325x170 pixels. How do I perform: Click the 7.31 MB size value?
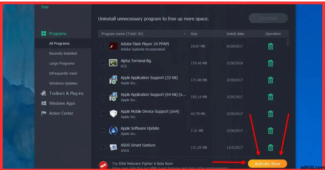coord(197,131)
